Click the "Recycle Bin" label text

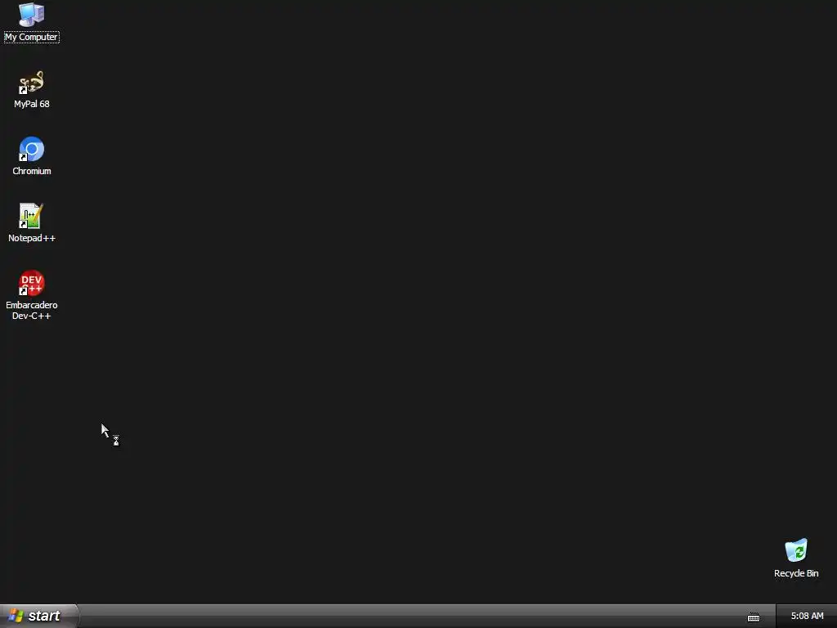point(796,573)
